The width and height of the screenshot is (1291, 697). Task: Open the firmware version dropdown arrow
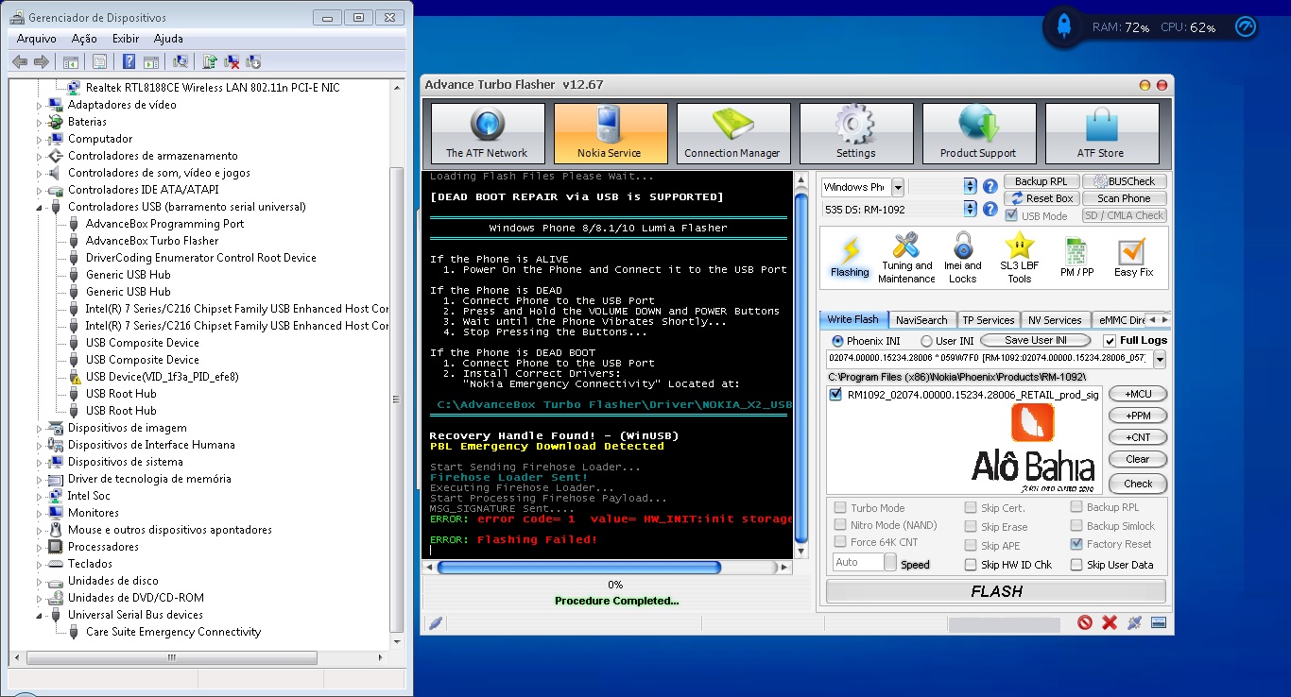tap(1160, 359)
